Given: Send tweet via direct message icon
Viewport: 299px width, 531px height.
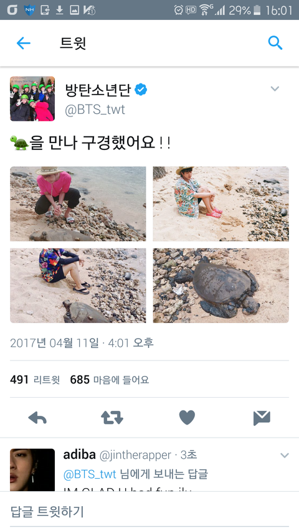Looking at the screenshot, I should 262,418.
